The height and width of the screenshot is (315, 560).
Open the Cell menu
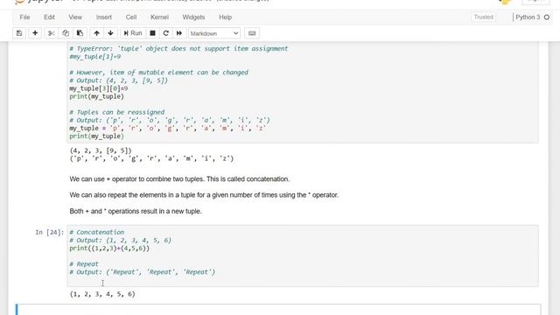pyautogui.click(x=131, y=17)
